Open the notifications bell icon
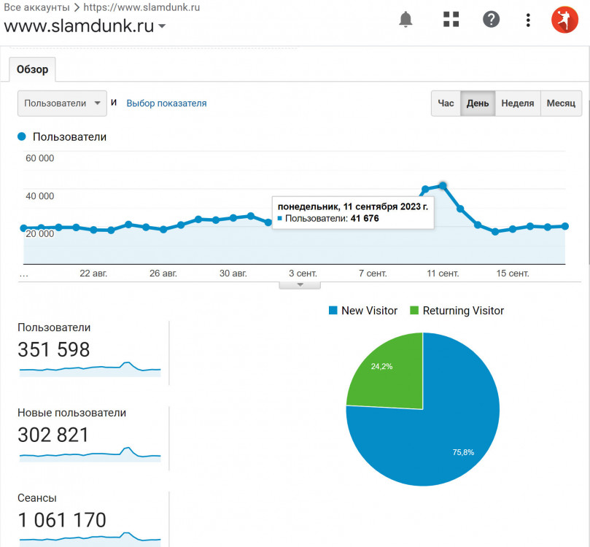590x547 pixels. 405,20
